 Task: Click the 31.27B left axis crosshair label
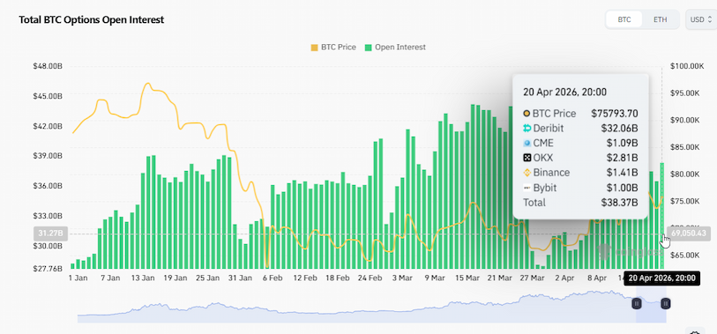click(x=50, y=234)
